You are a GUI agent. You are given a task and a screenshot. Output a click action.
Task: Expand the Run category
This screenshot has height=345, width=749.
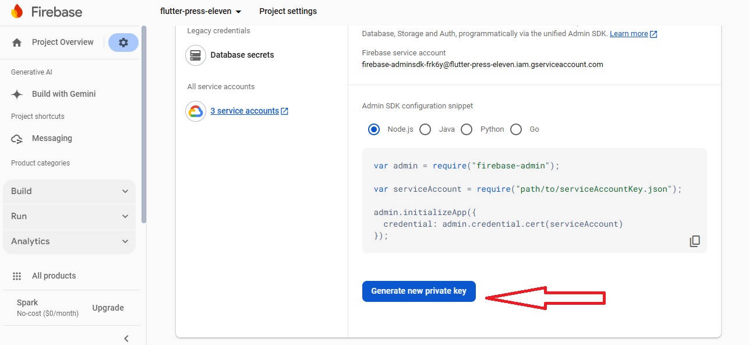pyautogui.click(x=69, y=216)
